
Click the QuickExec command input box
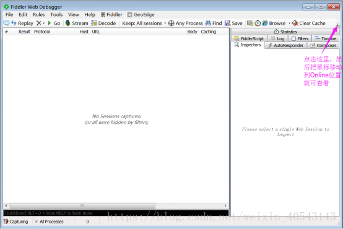coord(116,213)
